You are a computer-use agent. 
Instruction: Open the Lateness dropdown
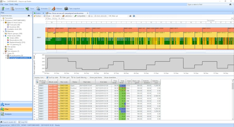click(68, 16)
